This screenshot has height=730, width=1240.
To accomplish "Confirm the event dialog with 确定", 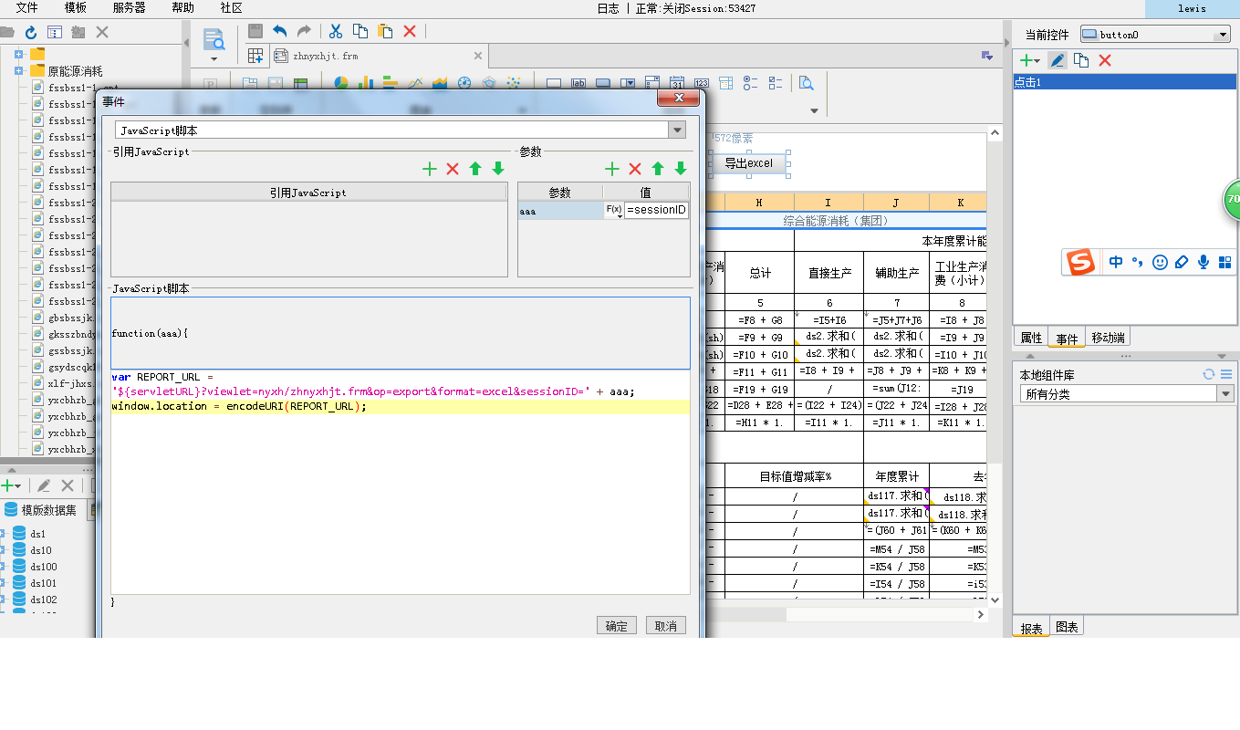I will [617, 625].
